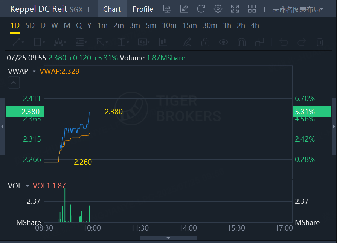Screen dimensions: 337x243
Task: Click the edit note pencil icon
Action: pyautogui.click(x=184, y=9)
